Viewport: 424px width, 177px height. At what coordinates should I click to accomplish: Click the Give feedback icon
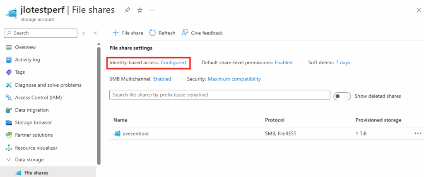pyautogui.click(x=185, y=33)
